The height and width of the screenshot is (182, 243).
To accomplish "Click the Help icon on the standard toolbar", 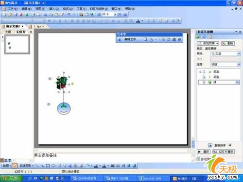I will 125,15.
